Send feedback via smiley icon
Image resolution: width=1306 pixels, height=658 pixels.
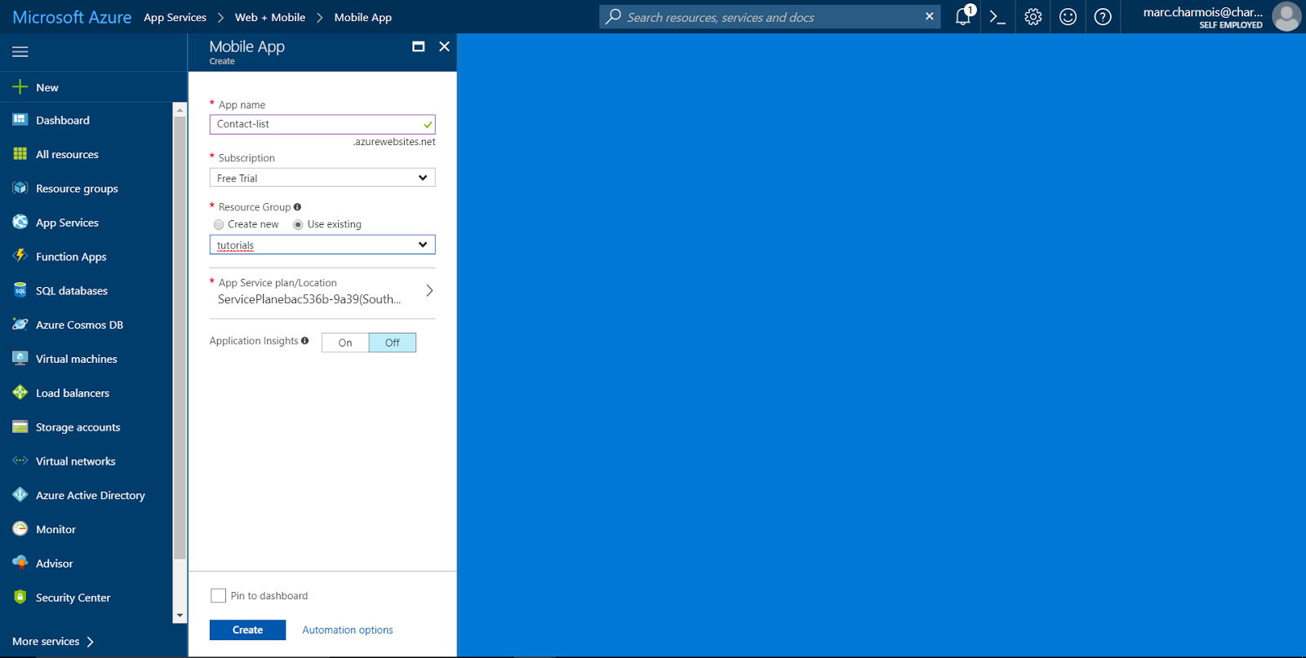point(1068,16)
